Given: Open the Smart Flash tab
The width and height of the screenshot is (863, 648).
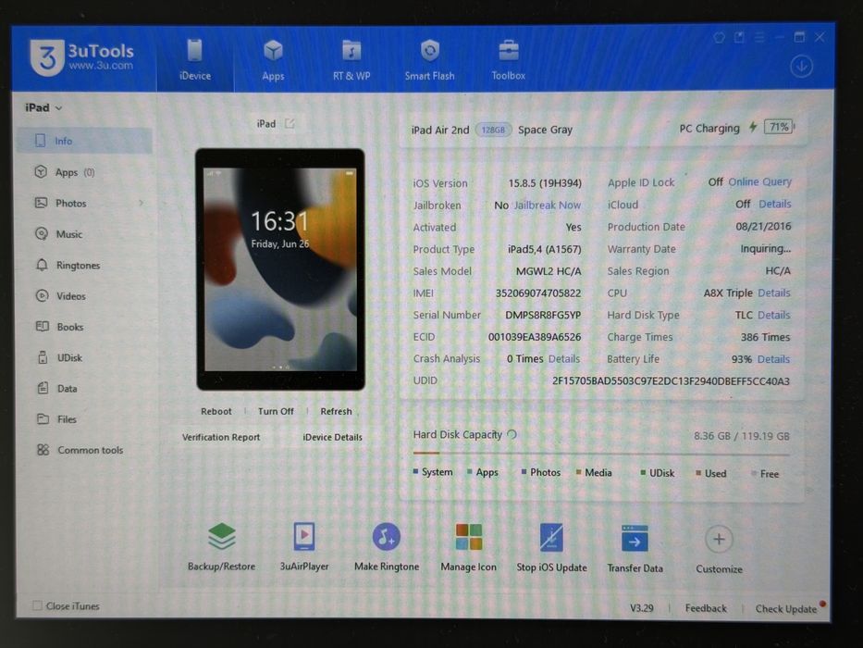Looking at the screenshot, I should pos(429,60).
